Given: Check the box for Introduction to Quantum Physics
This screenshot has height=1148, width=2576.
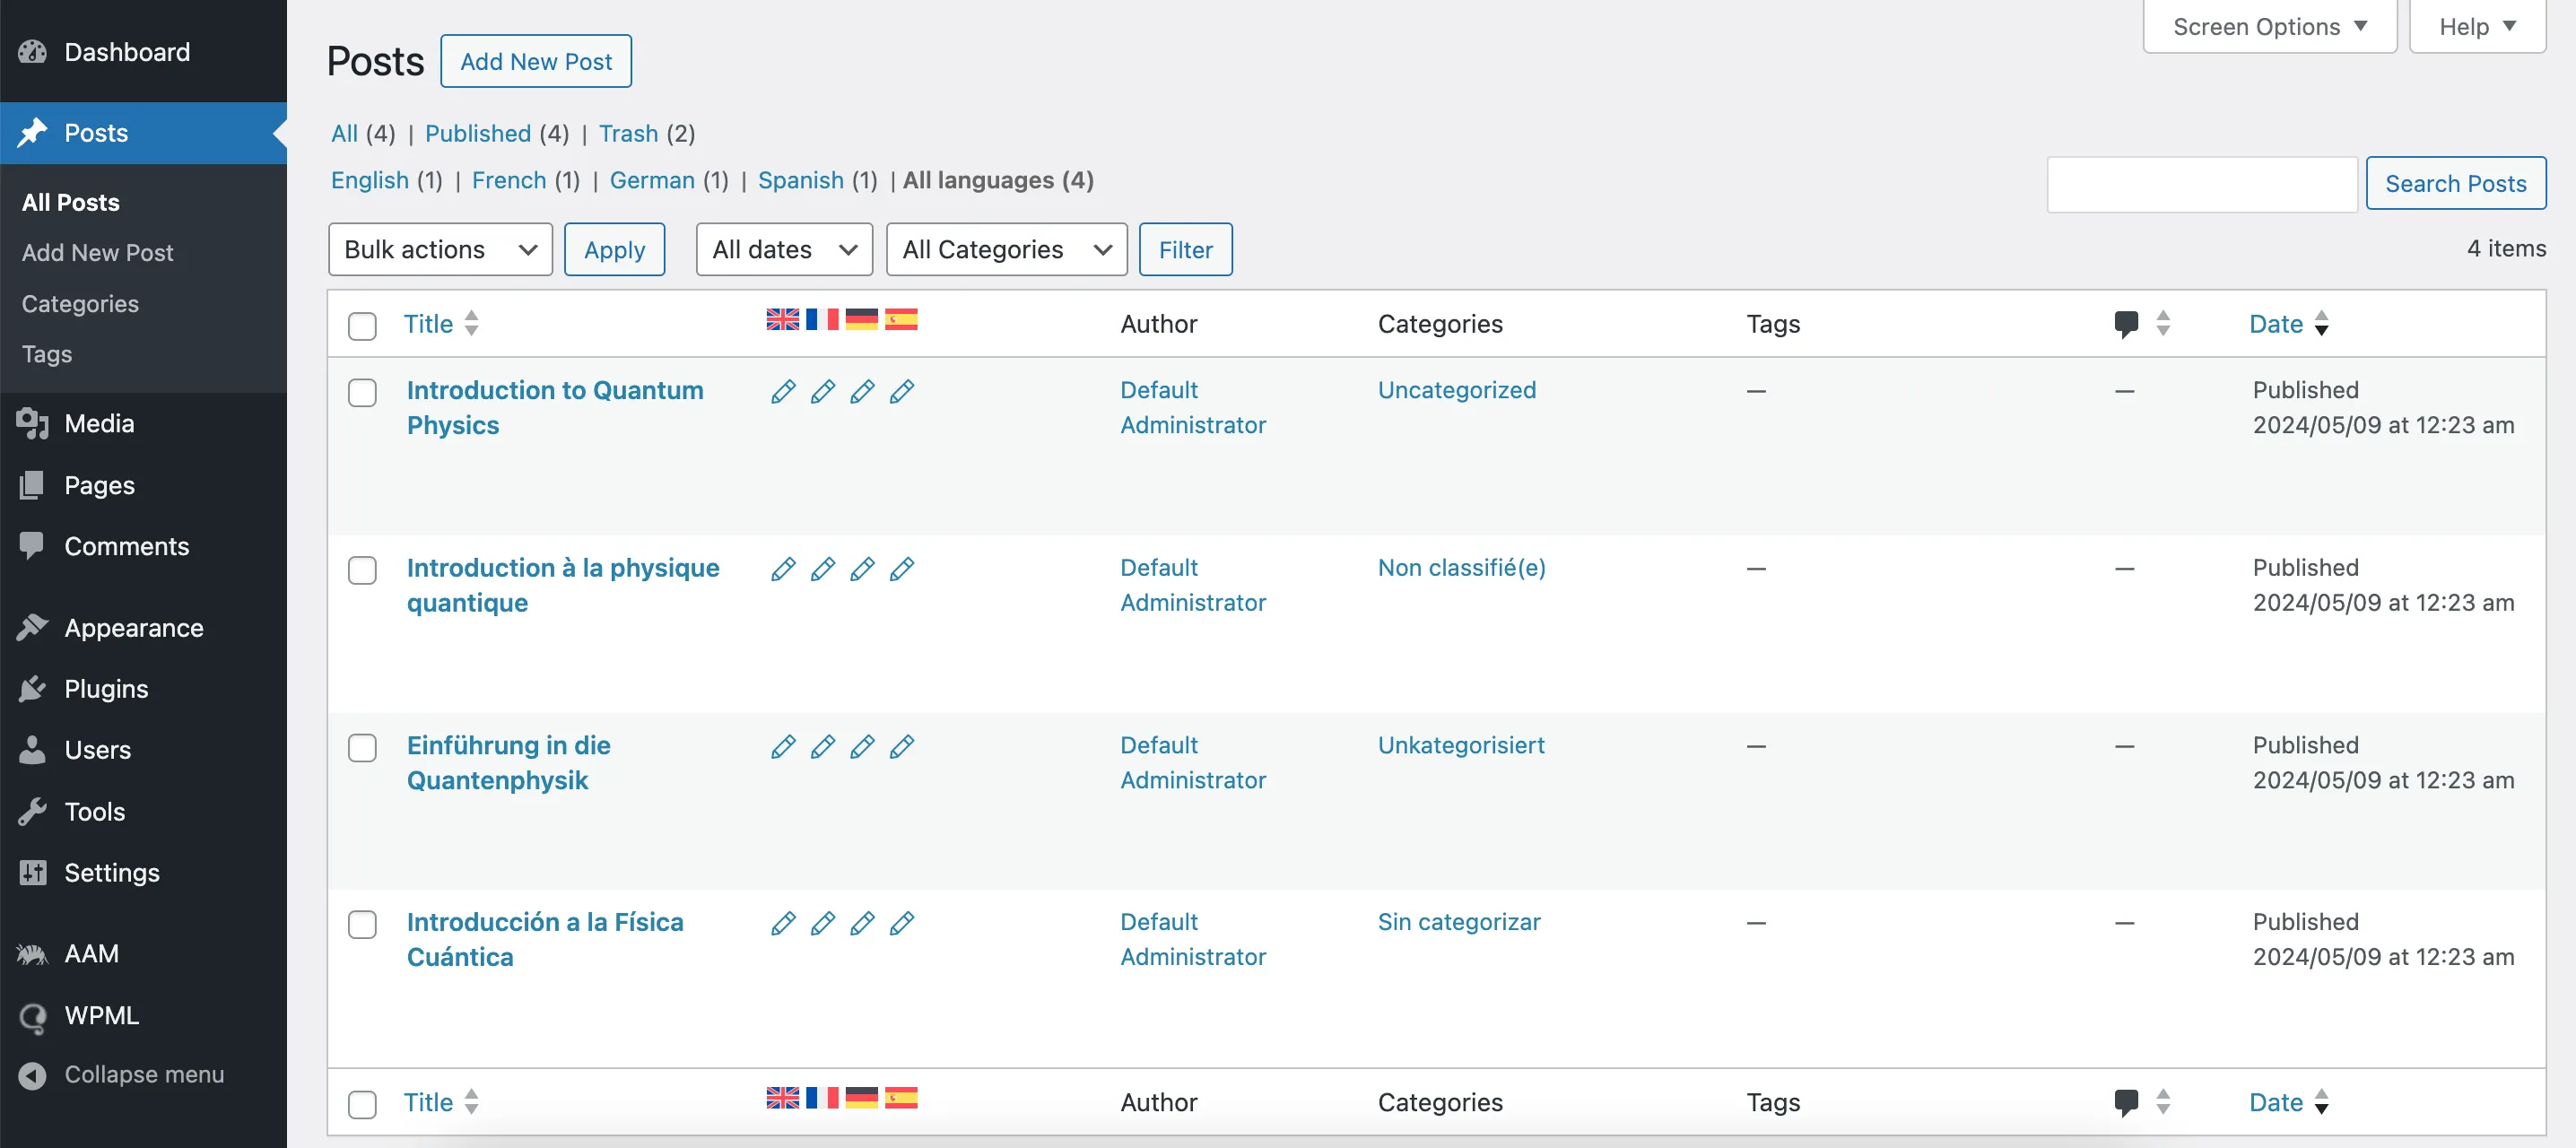Looking at the screenshot, I should (x=362, y=392).
